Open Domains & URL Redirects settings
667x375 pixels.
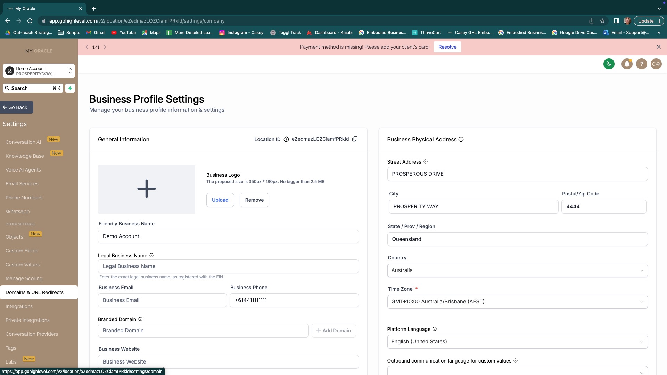[35, 292]
